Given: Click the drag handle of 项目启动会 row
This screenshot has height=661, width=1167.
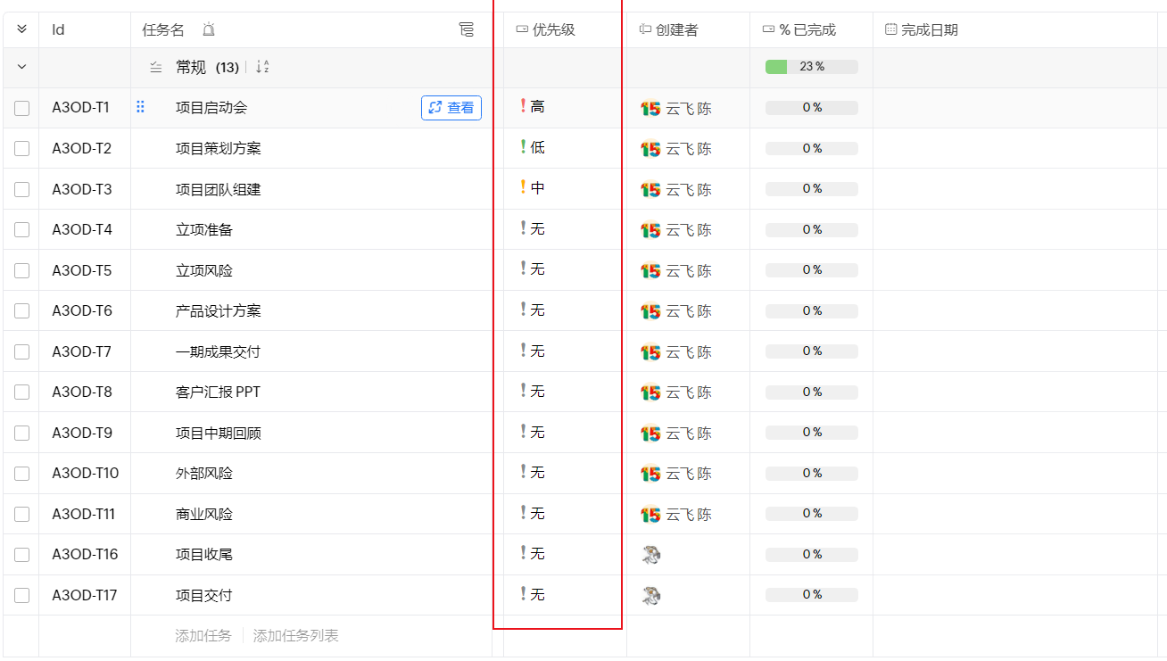Looking at the screenshot, I should coord(140,107).
